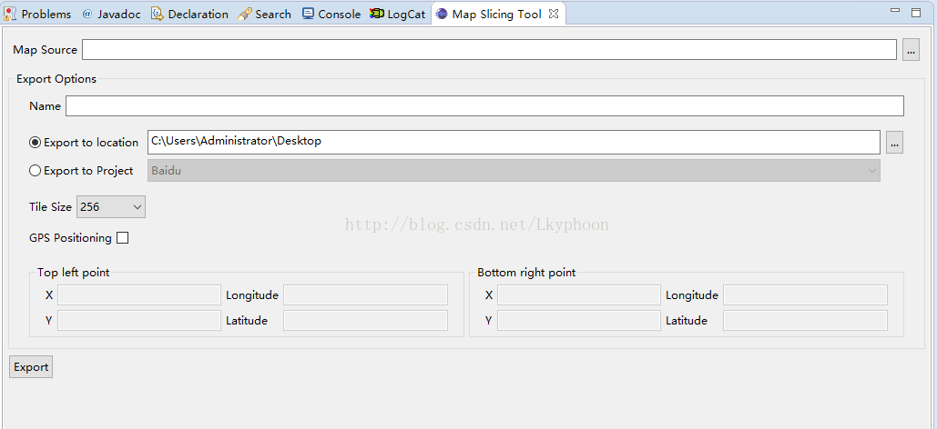
Task: Click the Top left point Longitude field
Action: point(366,294)
